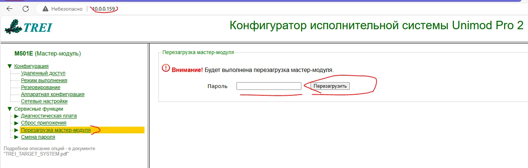Expand arrow next to Смена пароля

[x=16, y=137]
